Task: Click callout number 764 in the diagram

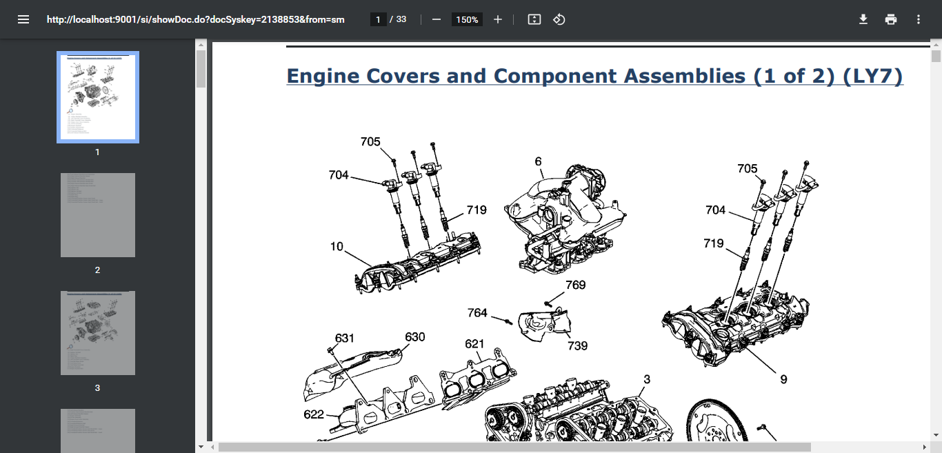Action: pos(477,312)
